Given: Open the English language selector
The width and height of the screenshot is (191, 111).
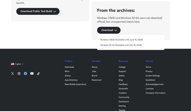Looking at the screenshot, I should tap(17, 64).
